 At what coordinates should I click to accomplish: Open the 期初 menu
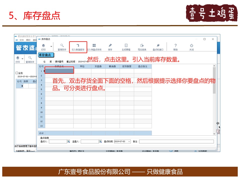(28, 40)
